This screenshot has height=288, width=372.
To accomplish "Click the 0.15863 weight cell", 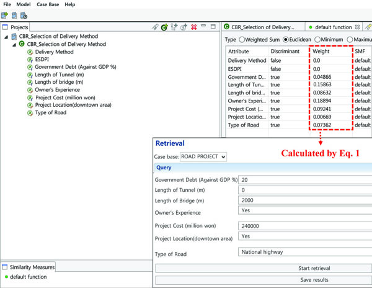I will [x=322, y=84].
